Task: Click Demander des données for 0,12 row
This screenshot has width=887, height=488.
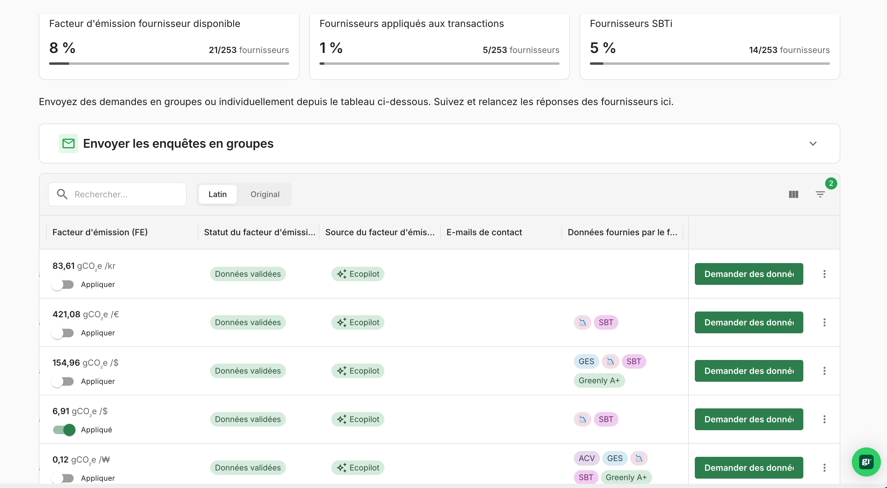Action: 749,468
